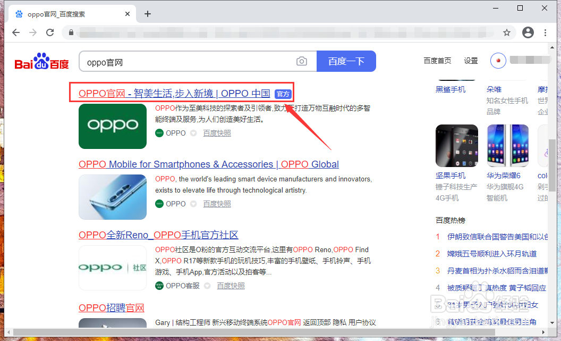The width and height of the screenshot is (561, 341).
Task: Open the 黑鲨手机 related link
Action: coord(450,89)
